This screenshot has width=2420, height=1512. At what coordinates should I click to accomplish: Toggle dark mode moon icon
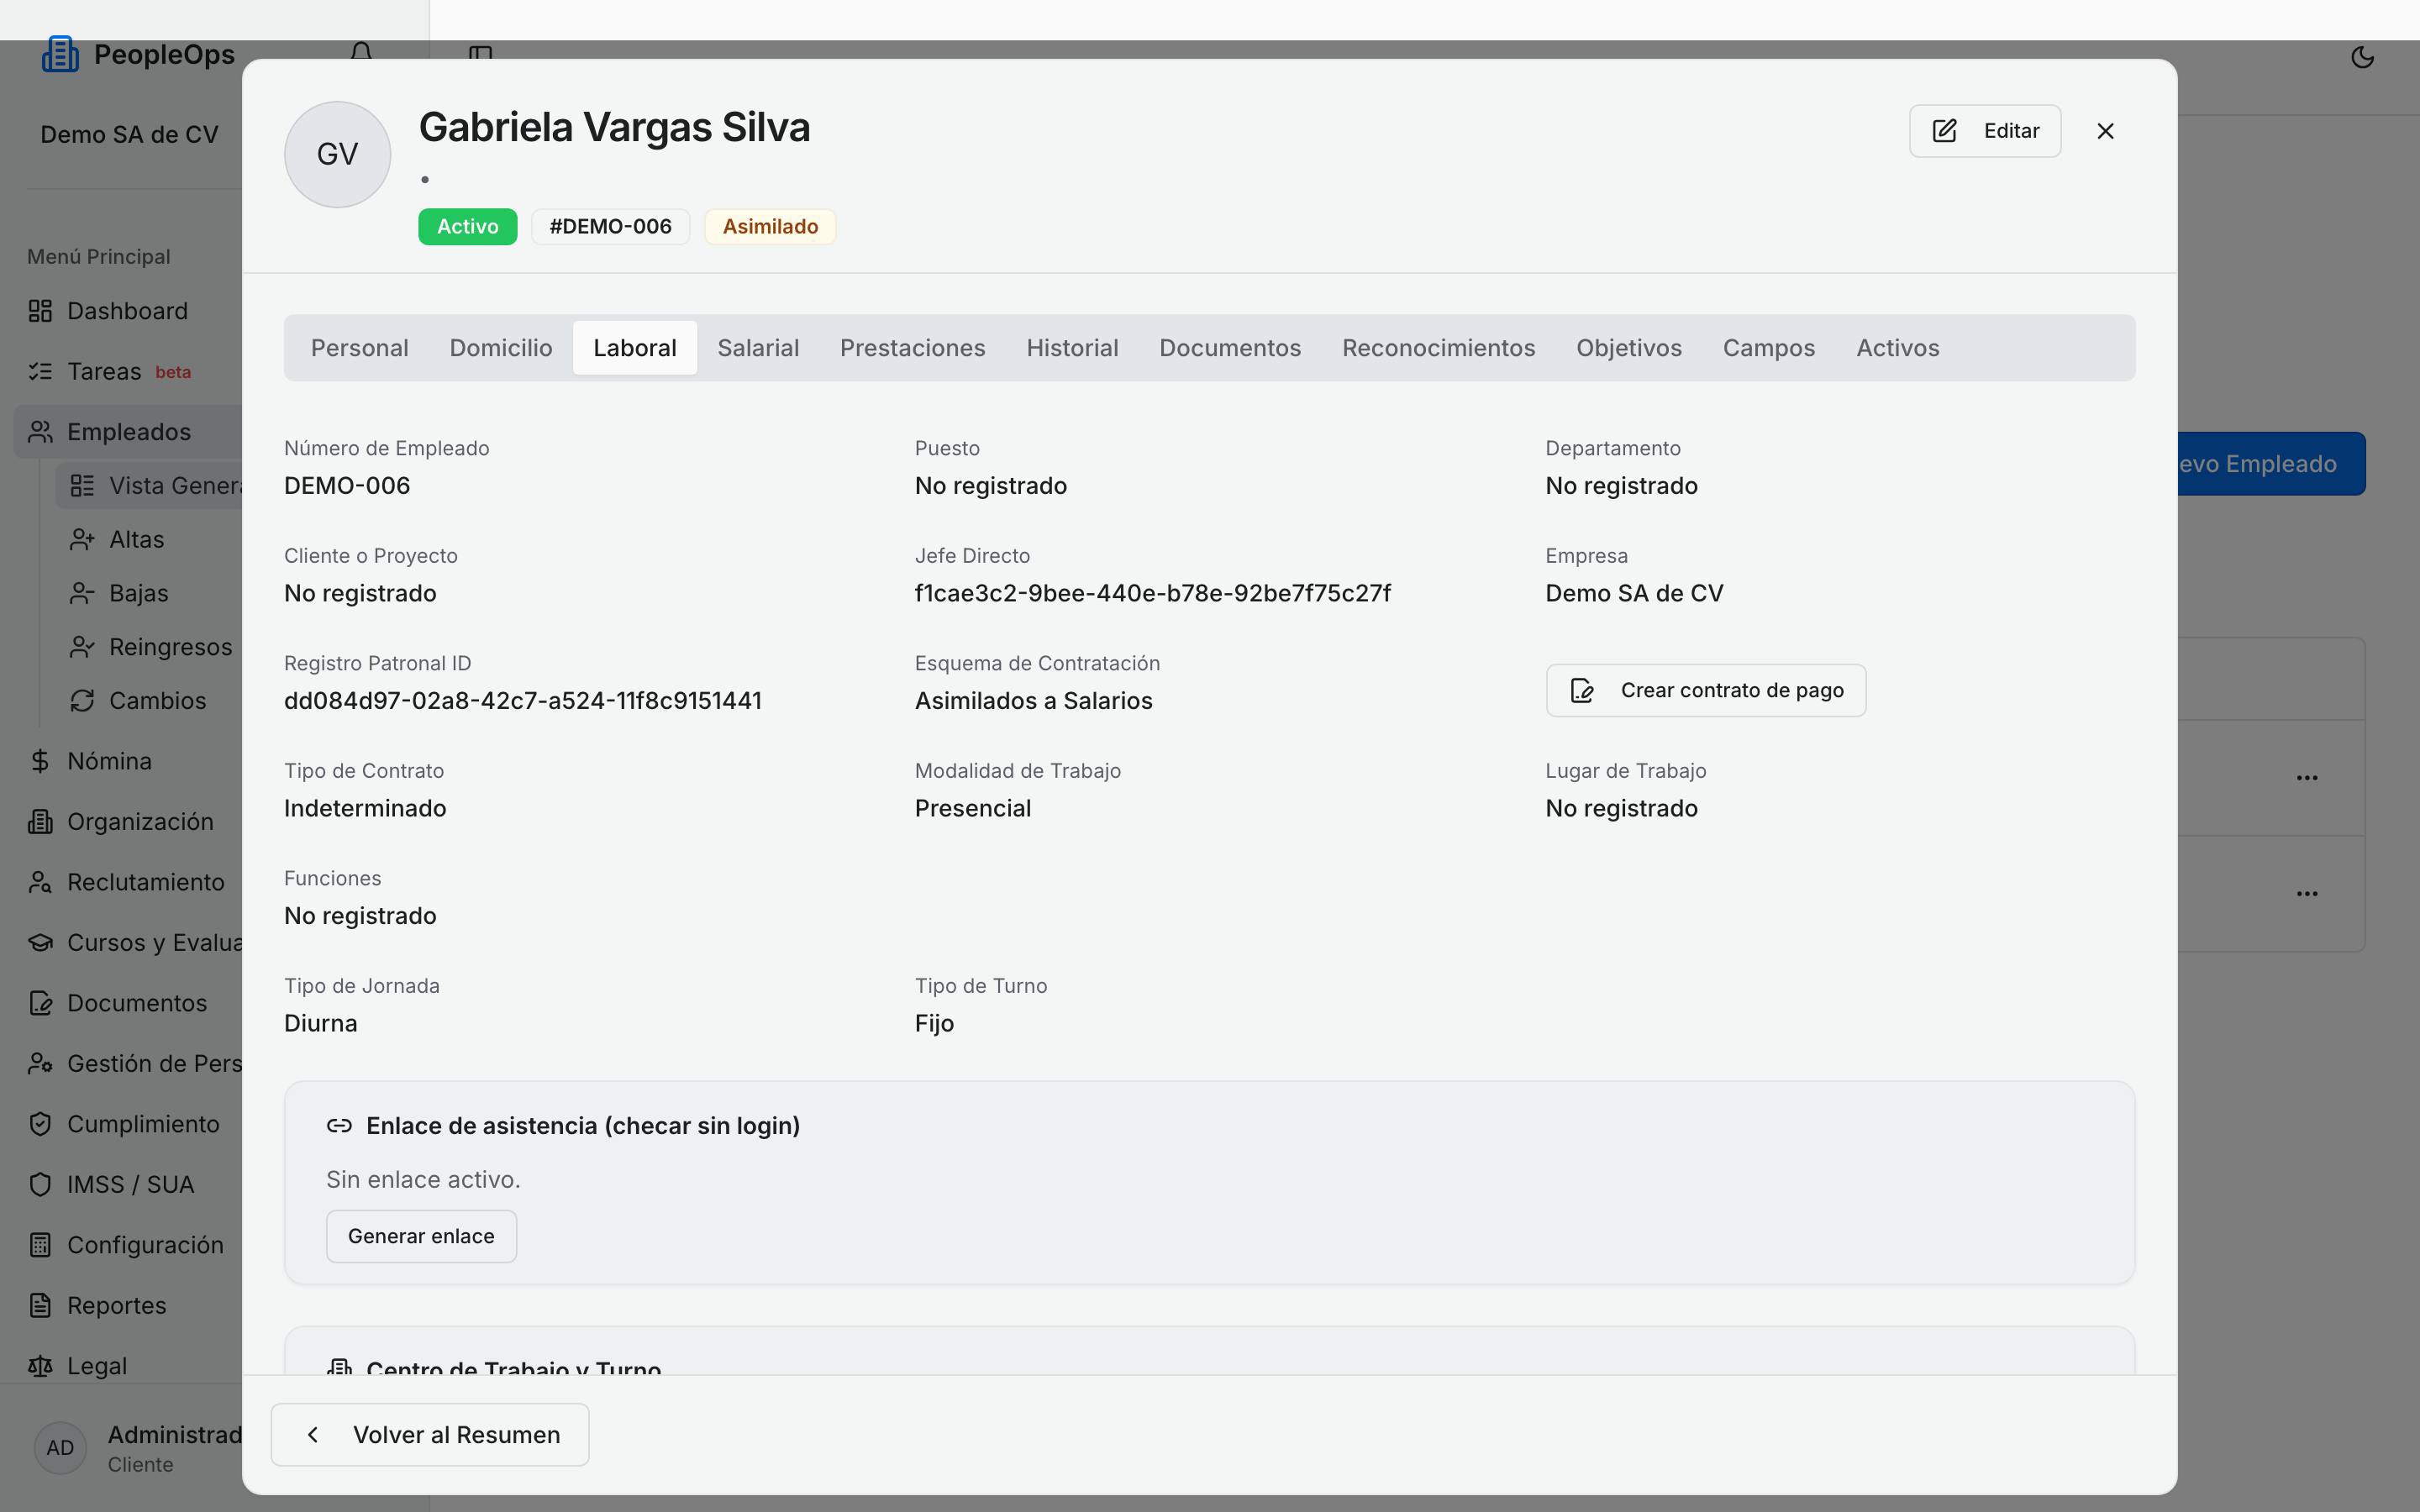tap(2362, 57)
